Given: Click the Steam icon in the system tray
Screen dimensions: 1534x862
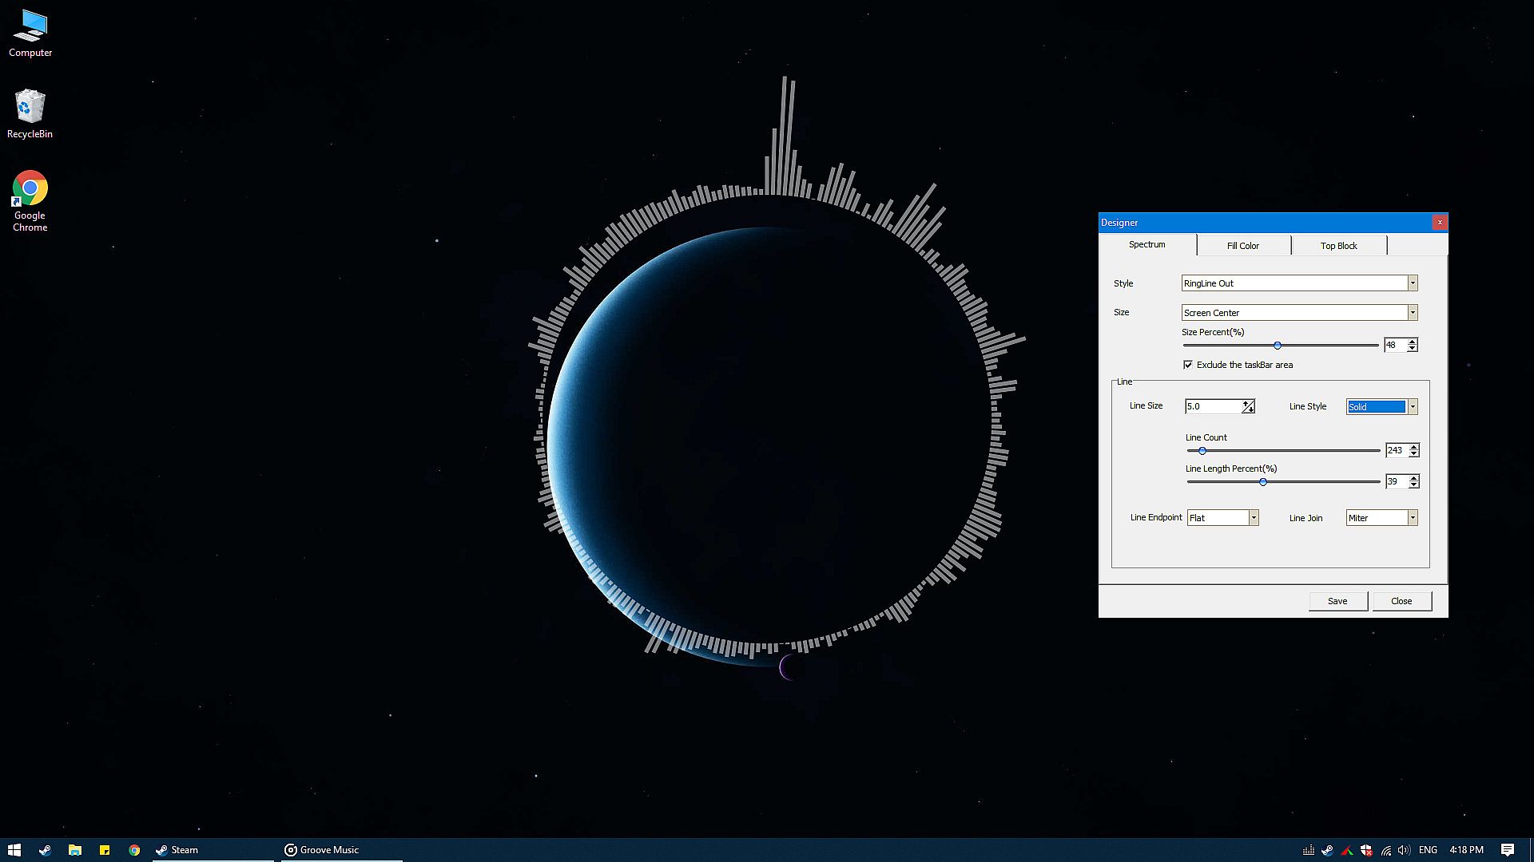Looking at the screenshot, I should pos(1327,850).
